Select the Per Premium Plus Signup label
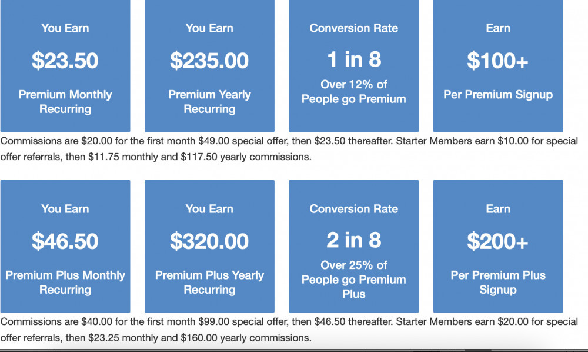The image size is (588, 352). click(x=498, y=283)
